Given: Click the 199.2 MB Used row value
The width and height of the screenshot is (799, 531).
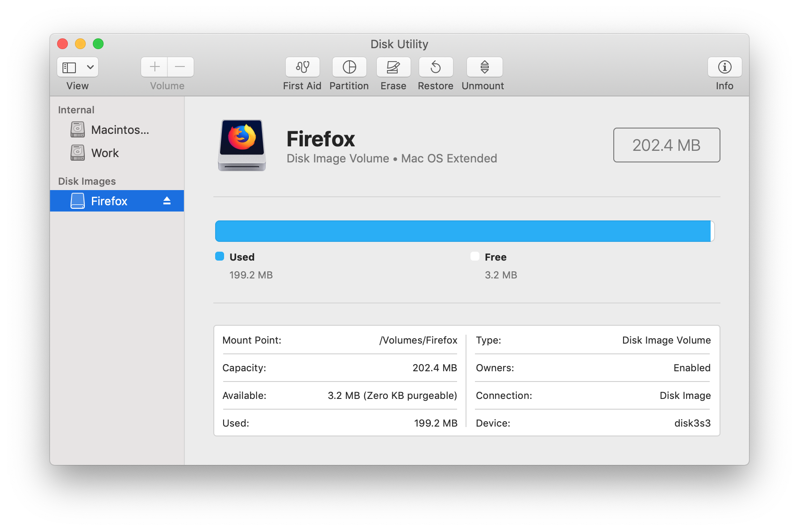Looking at the screenshot, I should [x=436, y=423].
